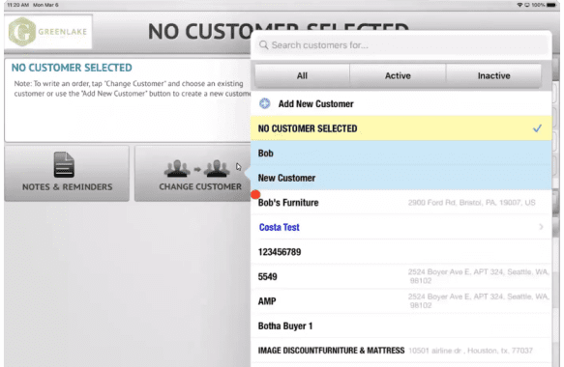Click the checkmark on NO CUSTOMER SELECTED
This screenshot has width=564, height=367.
pyautogui.click(x=537, y=128)
